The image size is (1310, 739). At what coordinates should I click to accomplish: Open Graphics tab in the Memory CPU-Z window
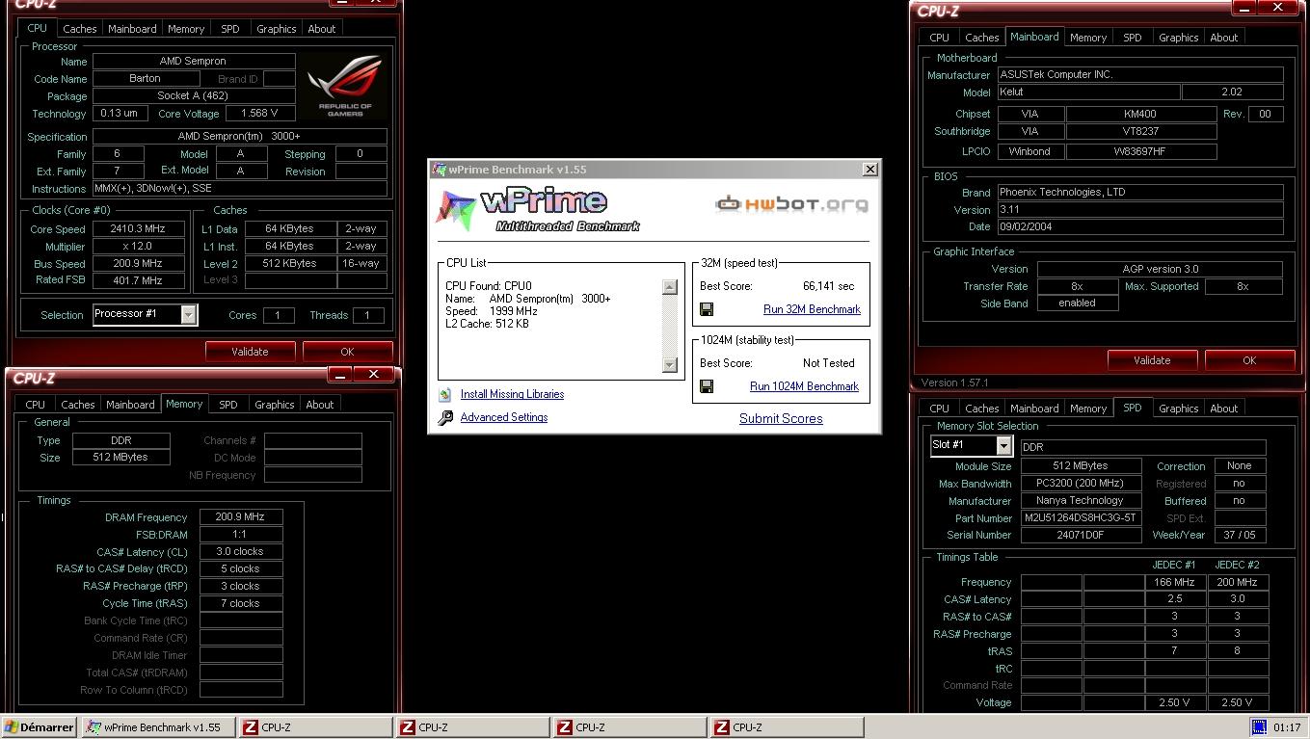coord(274,405)
